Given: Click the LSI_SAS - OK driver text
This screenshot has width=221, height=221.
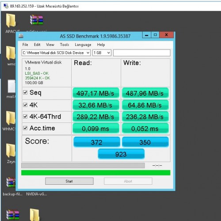Looking at the screenshot, I should 37,73.
